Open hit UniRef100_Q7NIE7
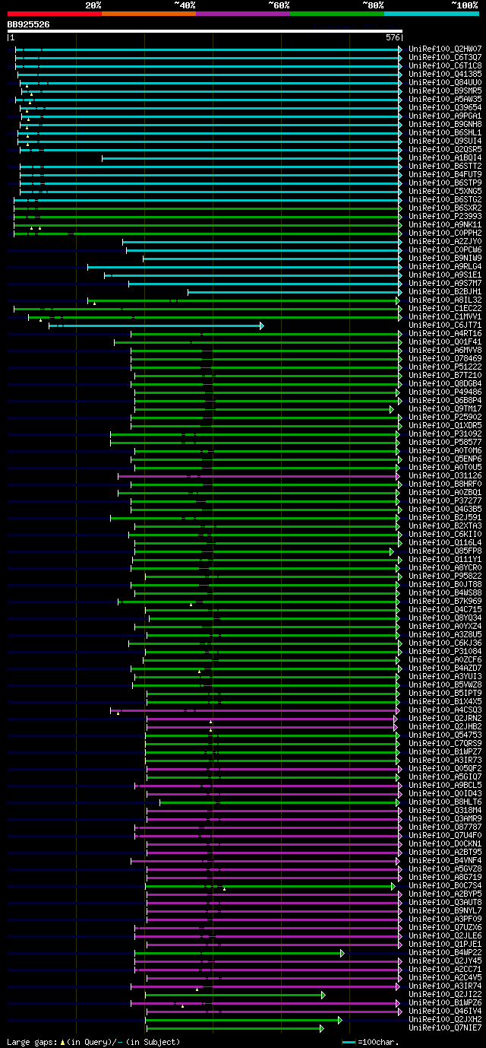 point(445,1027)
